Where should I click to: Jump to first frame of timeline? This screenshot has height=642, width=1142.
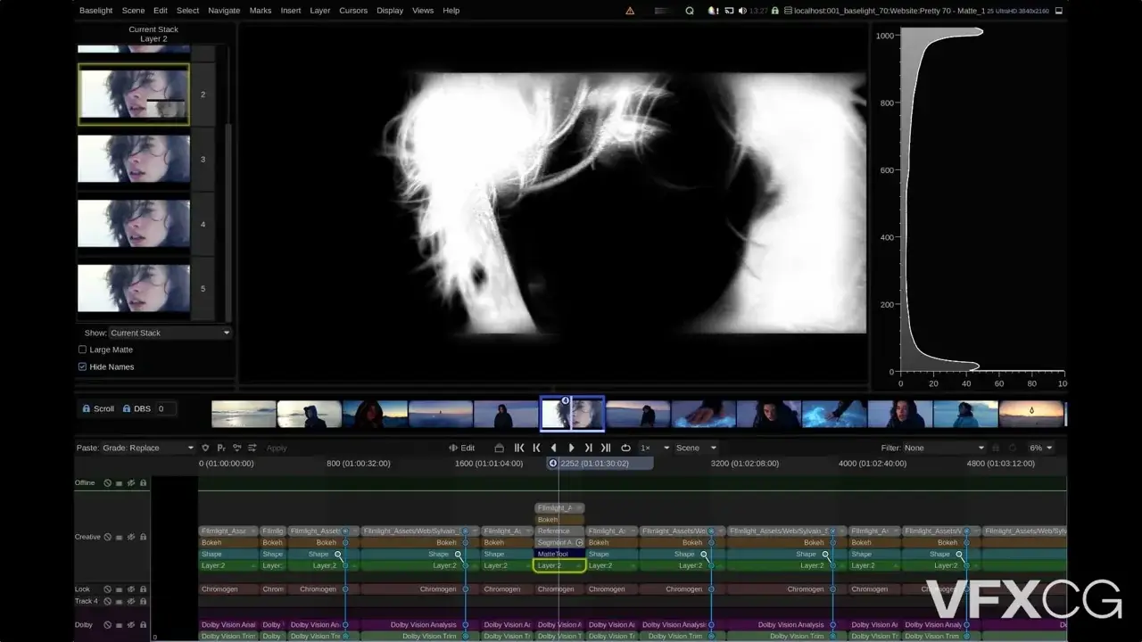point(519,448)
